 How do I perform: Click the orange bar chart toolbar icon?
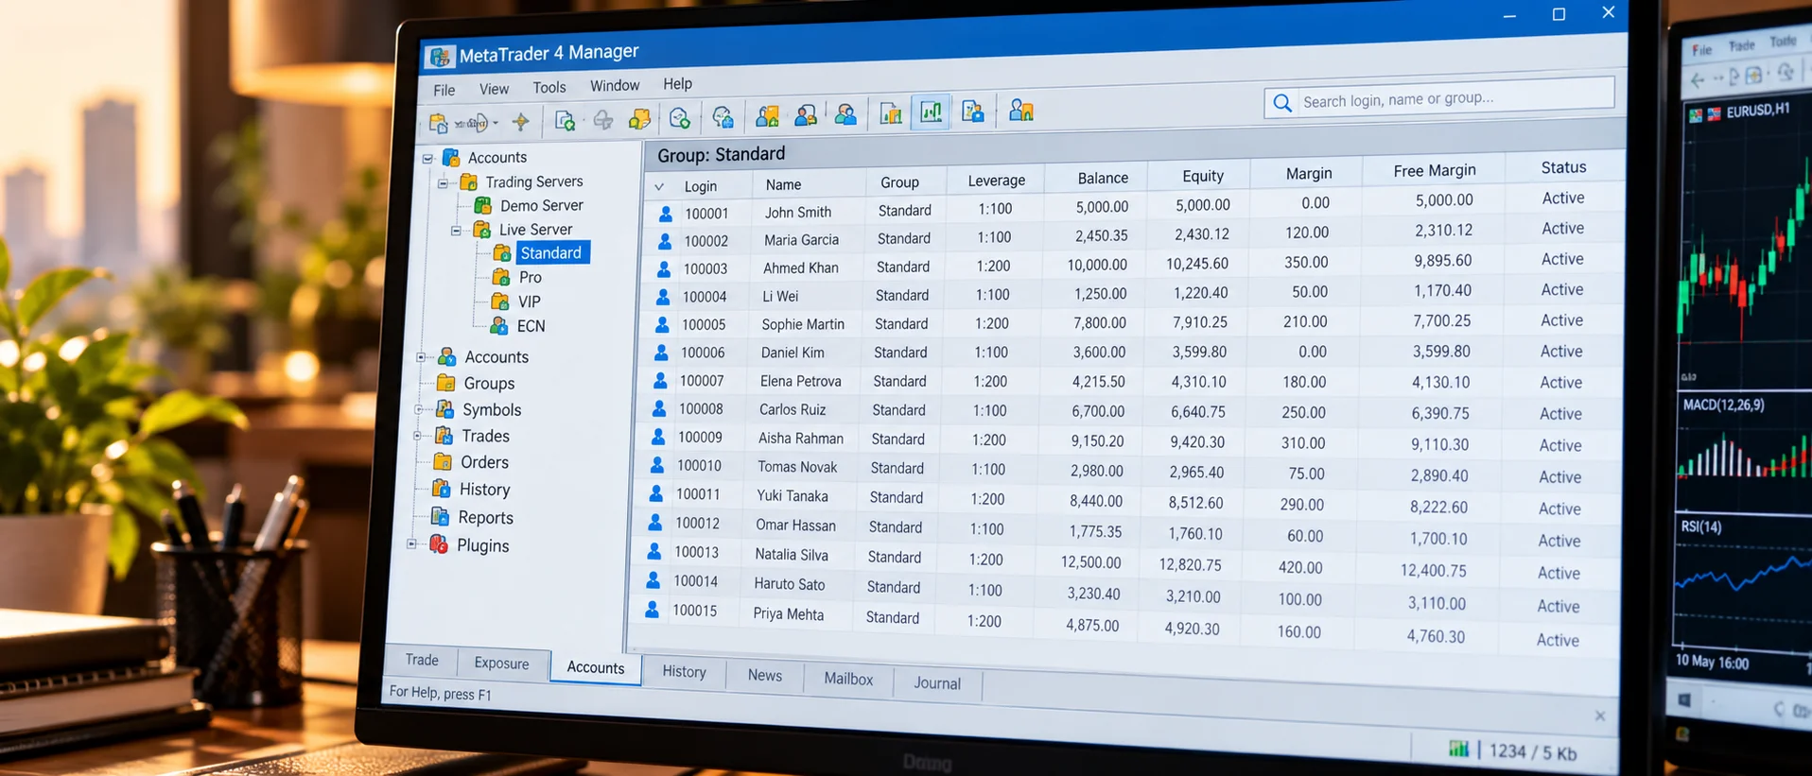pyautogui.click(x=891, y=113)
